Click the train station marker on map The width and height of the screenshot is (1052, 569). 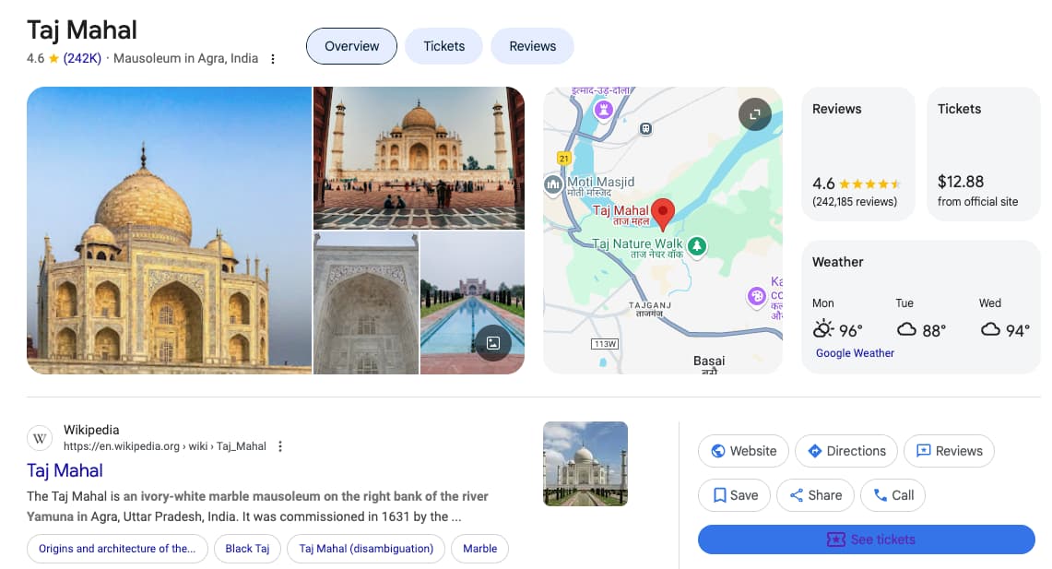645,128
